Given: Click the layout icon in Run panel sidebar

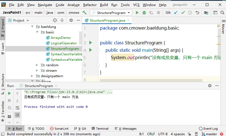Looking at the screenshot, I should point(9,117).
